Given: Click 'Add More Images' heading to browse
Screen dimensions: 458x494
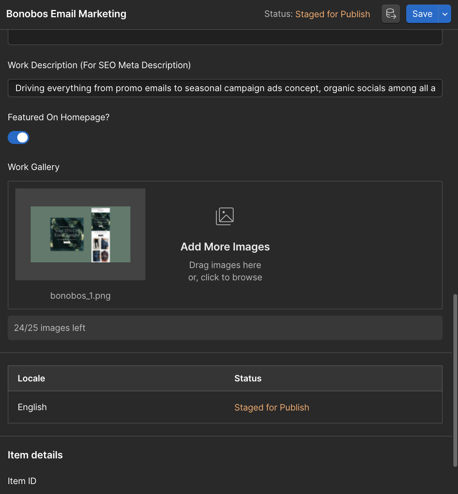Looking at the screenshot, I should tap(225, 247).
